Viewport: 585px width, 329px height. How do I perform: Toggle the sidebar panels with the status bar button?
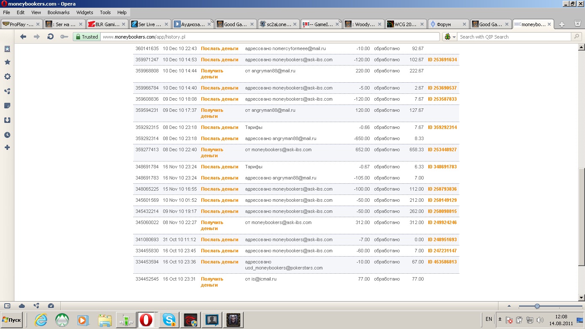point(7,306)
